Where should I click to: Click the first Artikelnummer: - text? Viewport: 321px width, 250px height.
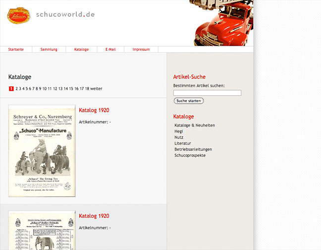click(95, 122)
